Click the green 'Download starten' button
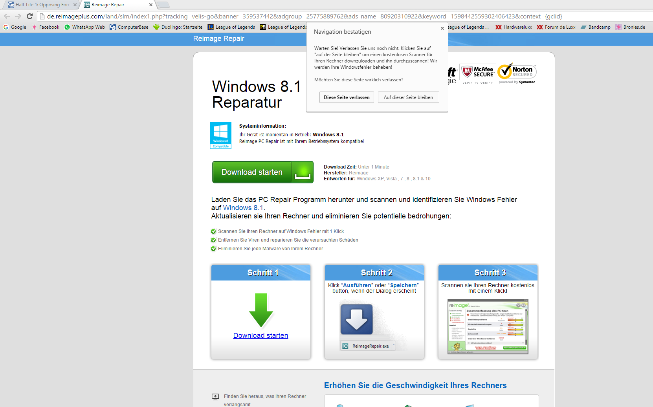The image size is (653, 407). pos(263,172)
